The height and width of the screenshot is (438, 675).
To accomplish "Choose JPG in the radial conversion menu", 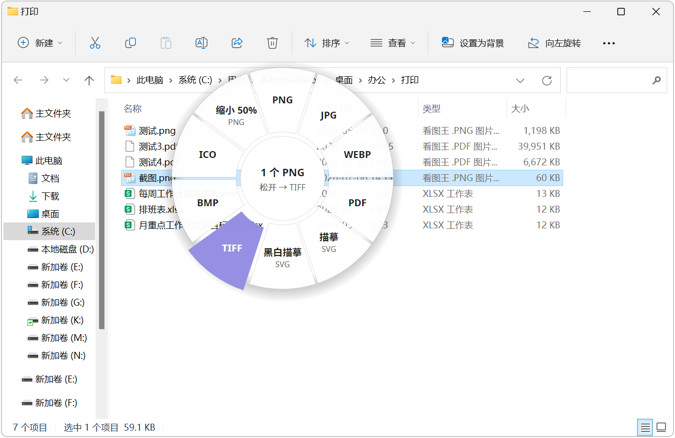I will [329, 115].
